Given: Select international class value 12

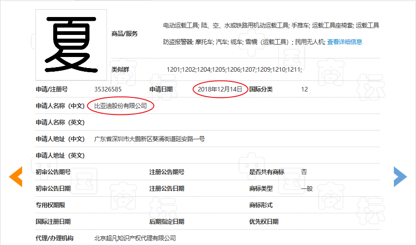Looking at the screenshot, I should click(304, 89).
